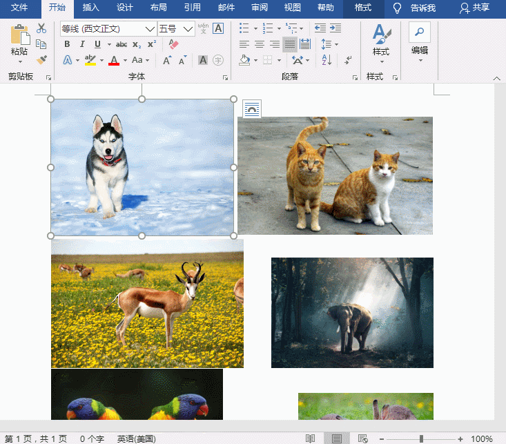Click the character border A icon
This screenshot has height=444, width=506.
[x=218, y=28]
